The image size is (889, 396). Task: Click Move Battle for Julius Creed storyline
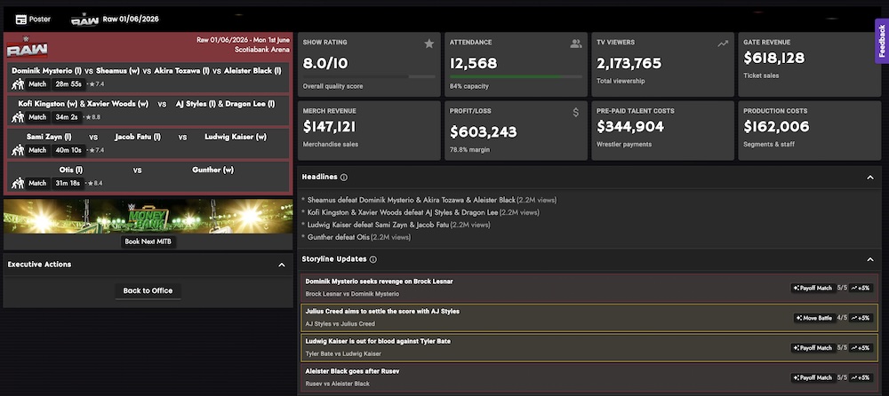(x=813, y=318)
